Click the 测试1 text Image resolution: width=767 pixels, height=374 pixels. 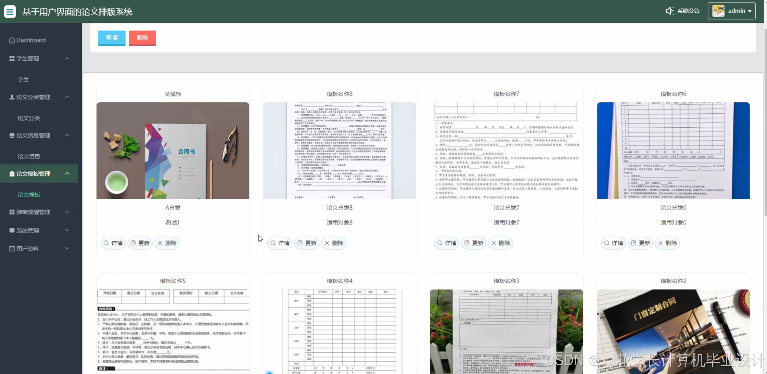[173, 223]
